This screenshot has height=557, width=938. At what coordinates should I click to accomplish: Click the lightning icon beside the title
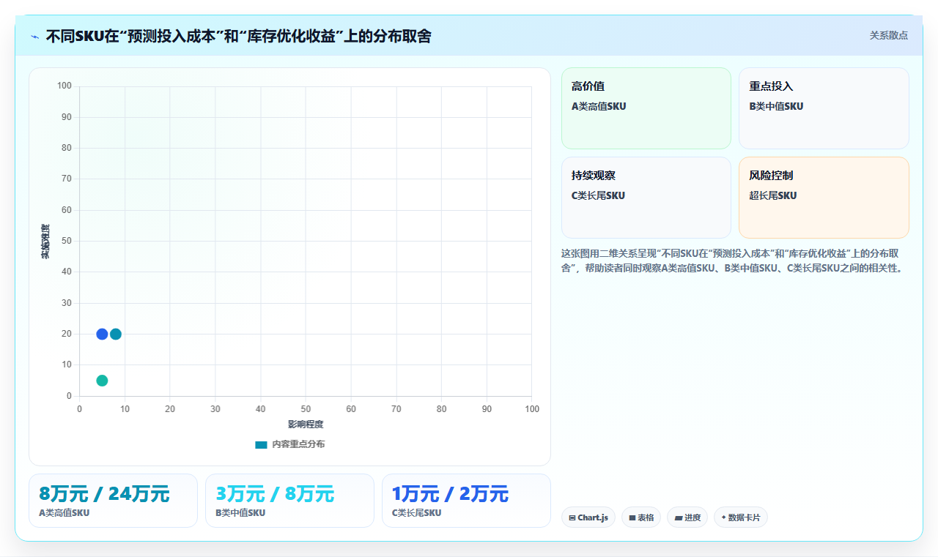(x=34, y=36)
